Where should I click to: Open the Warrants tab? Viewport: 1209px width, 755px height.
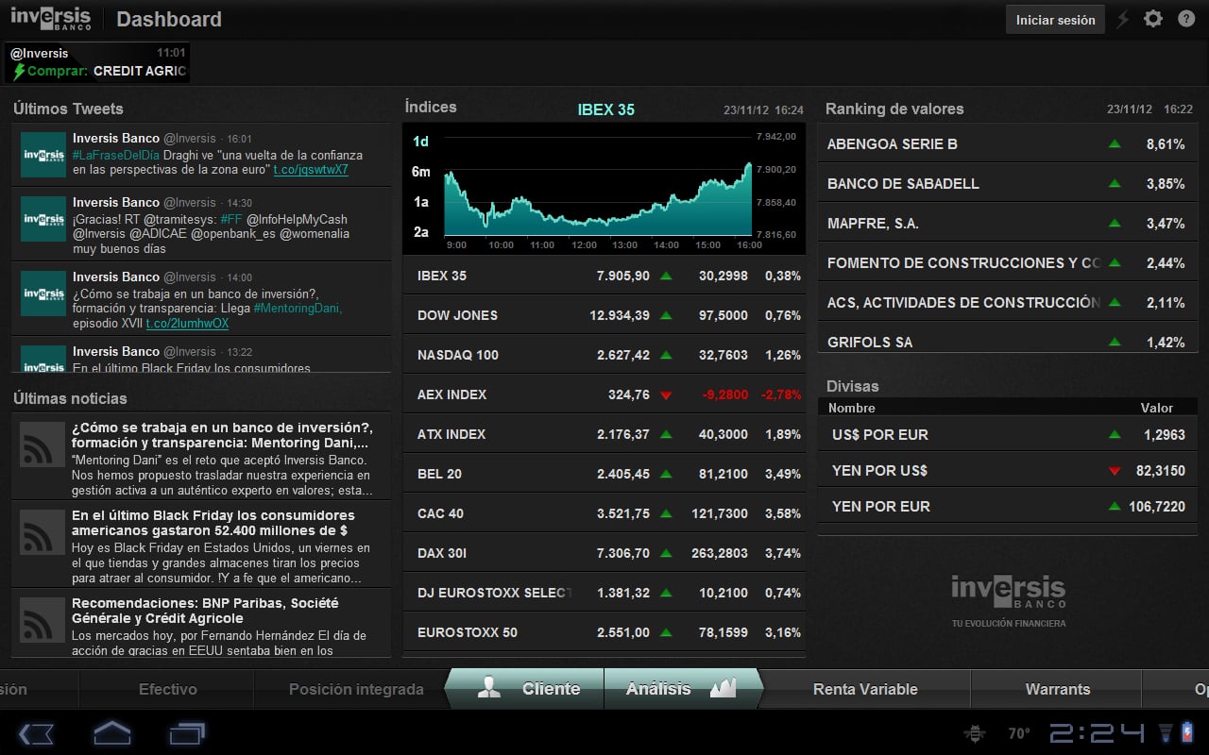pyautogui.click(x=1057, y=689)
